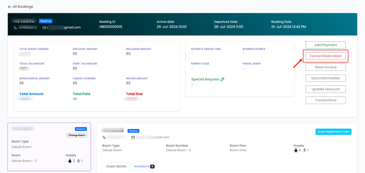Select the Update Discount button
The height and width of the screenshot is (173, 365).
tap(325, 89)
